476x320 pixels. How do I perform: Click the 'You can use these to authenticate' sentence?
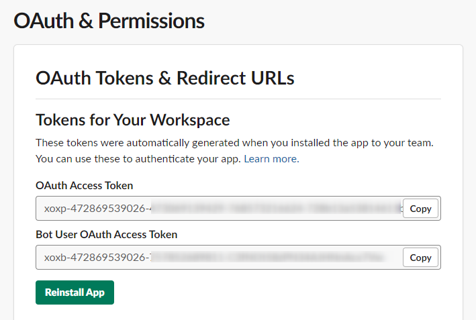[x=138, y=159]
